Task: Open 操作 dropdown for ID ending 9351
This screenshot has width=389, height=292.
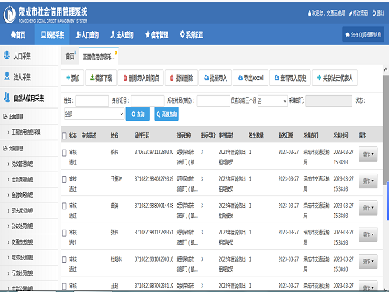Action: pyautogui.click(x=368, y=234)
